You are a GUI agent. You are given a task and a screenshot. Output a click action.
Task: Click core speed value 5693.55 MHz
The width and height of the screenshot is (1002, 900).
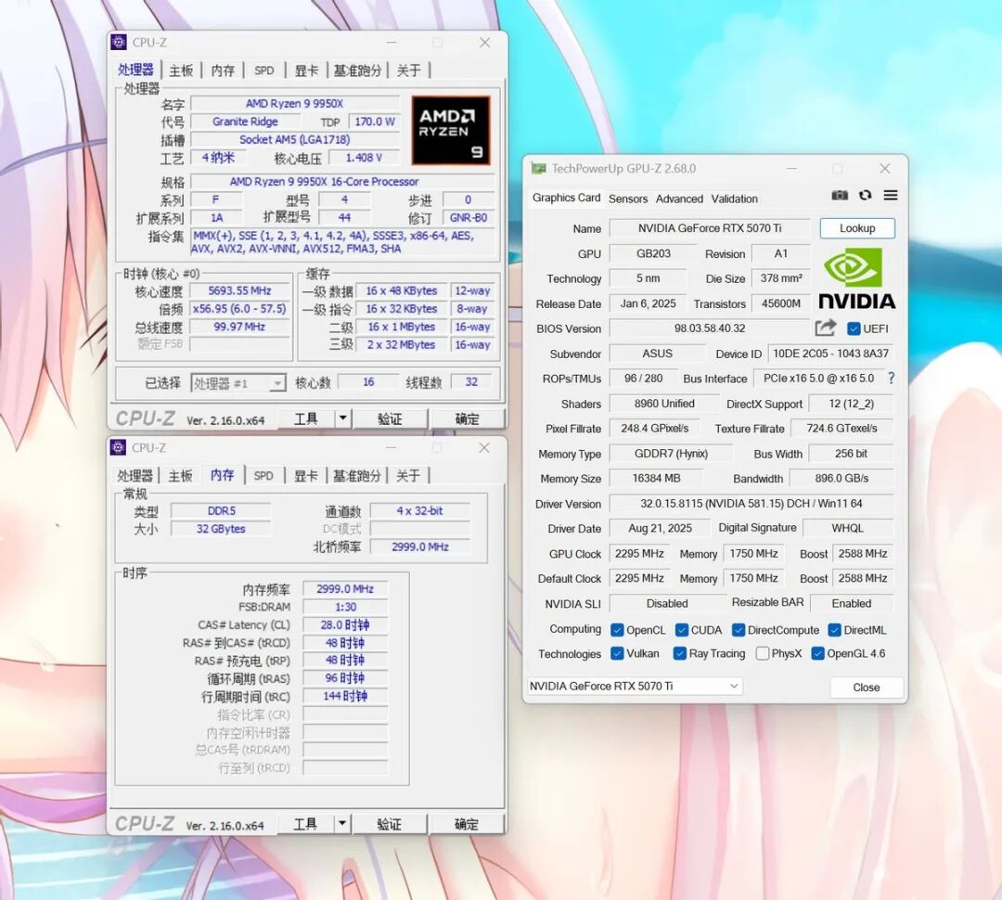pyautogui.click(x=239, y=290)
